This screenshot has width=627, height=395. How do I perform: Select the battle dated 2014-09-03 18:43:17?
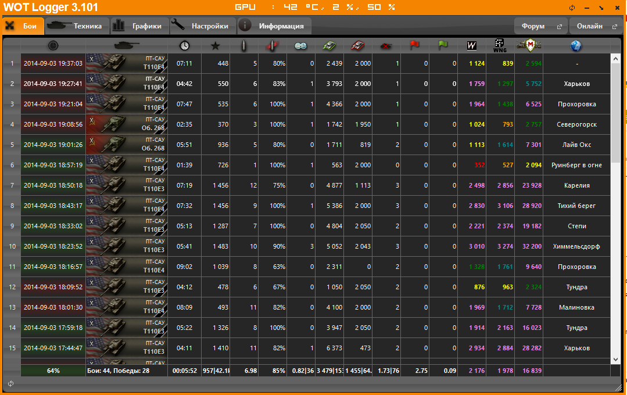[x=53, y=206]
